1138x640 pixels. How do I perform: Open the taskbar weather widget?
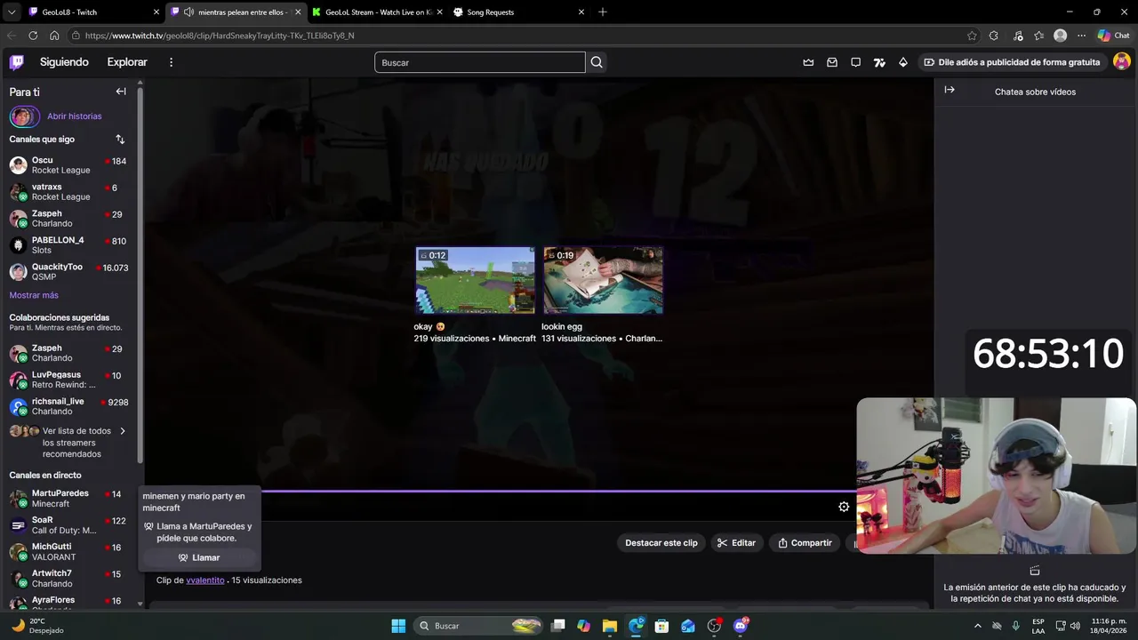pos(37,626)
